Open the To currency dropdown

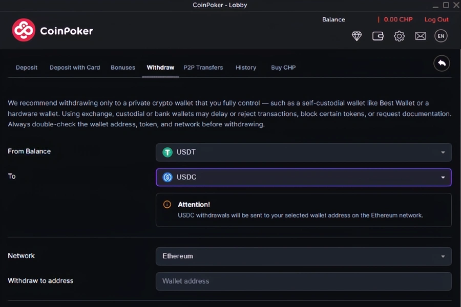tap(303, 177)
